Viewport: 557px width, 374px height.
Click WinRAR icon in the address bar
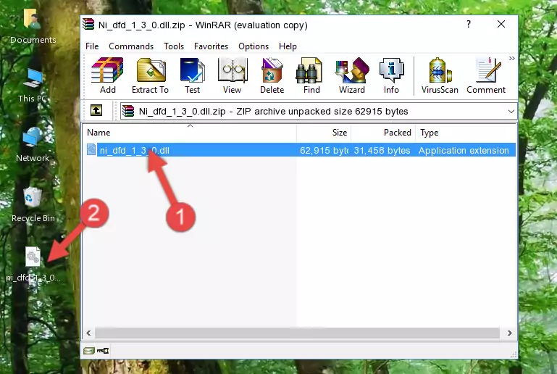(128, 112)
